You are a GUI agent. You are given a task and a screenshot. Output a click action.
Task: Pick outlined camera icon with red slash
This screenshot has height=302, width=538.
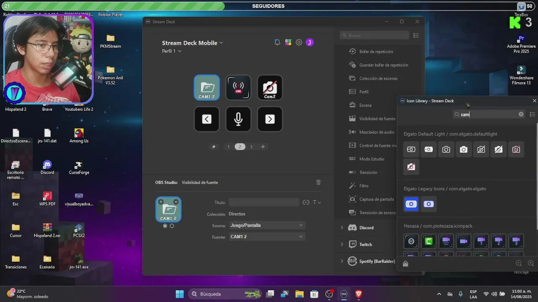pyautogui.click(x=516, y=149)
